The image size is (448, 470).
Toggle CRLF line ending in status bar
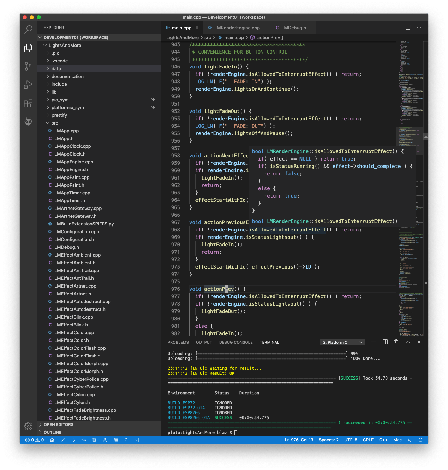[368, 440]
